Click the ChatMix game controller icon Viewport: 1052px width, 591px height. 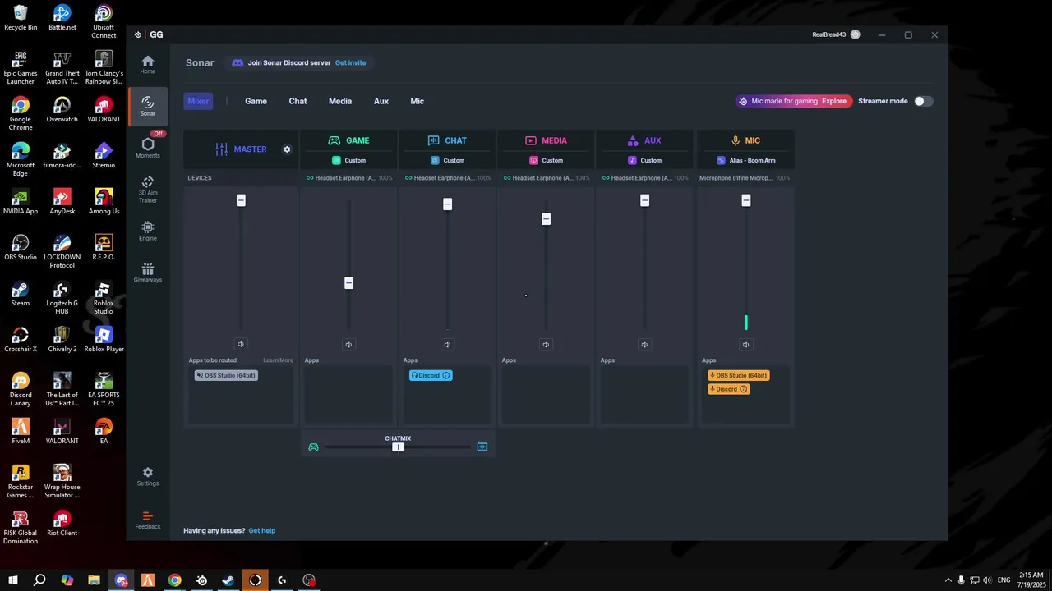[313, 447]
